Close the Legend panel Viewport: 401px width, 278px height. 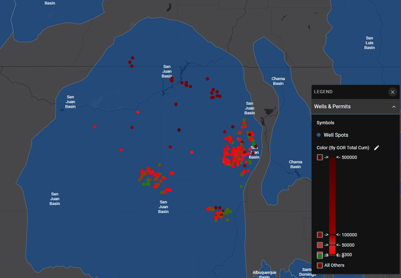tap(393, 92)
